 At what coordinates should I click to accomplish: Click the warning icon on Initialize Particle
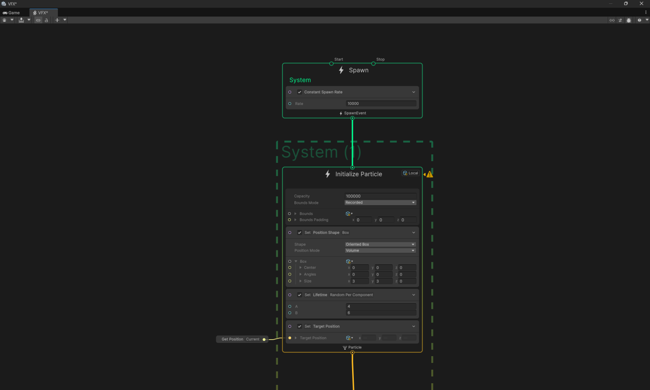pyautogui.click(x=429, y=174)
